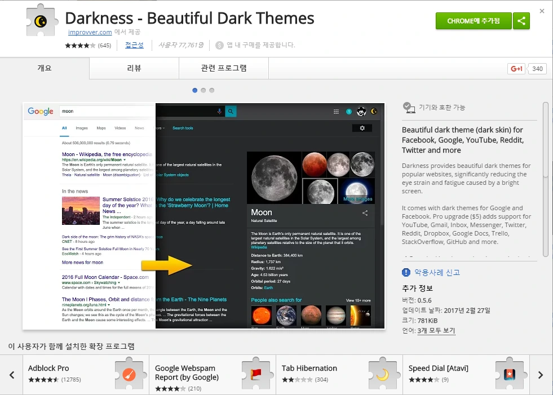Click the Darkness extension puzzle icon
The image size is (553, 395).
pos(42,20)
